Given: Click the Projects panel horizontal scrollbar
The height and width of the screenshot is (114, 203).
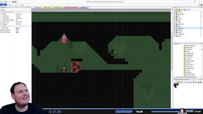Looking at the screenshot, I should click(186, 77).
